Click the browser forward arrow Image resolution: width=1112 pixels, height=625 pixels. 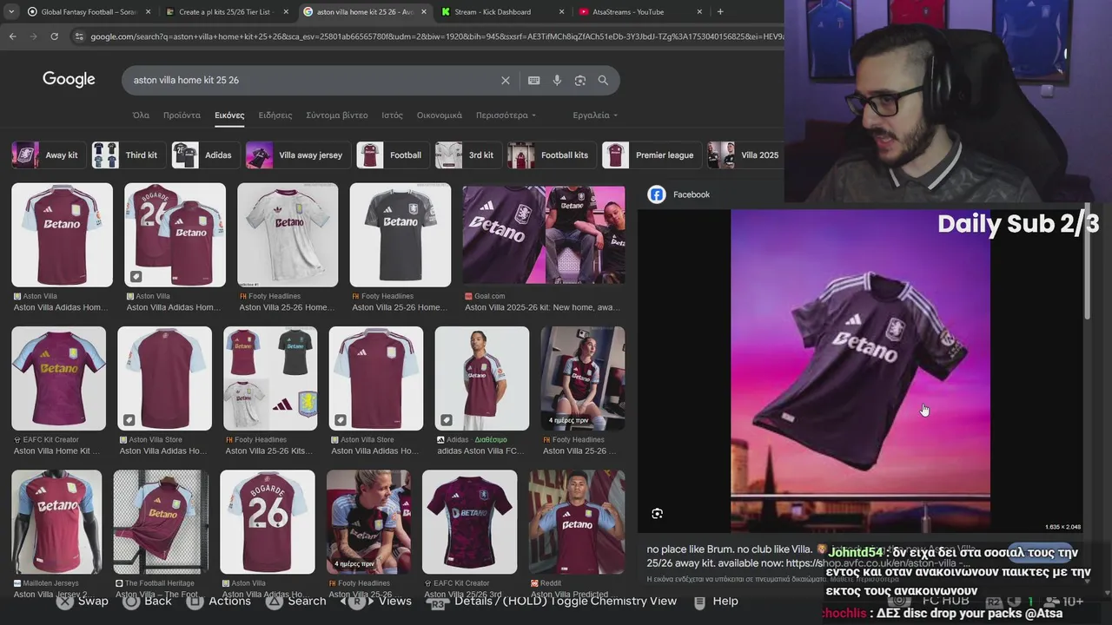(33, 36)
